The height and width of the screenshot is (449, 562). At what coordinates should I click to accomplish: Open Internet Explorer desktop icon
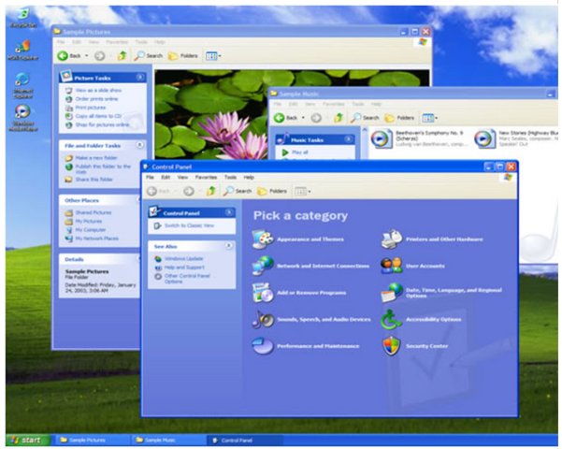[x=22, y=85]
